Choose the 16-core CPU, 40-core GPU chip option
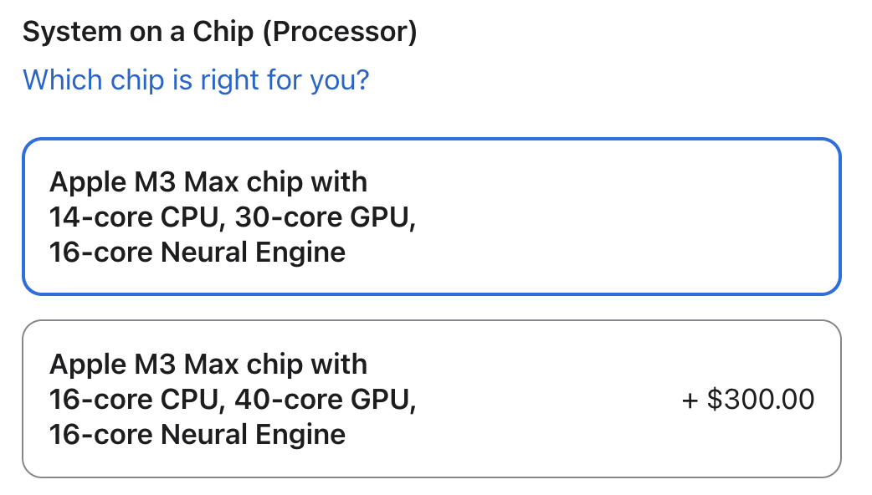 pos(431,399)
